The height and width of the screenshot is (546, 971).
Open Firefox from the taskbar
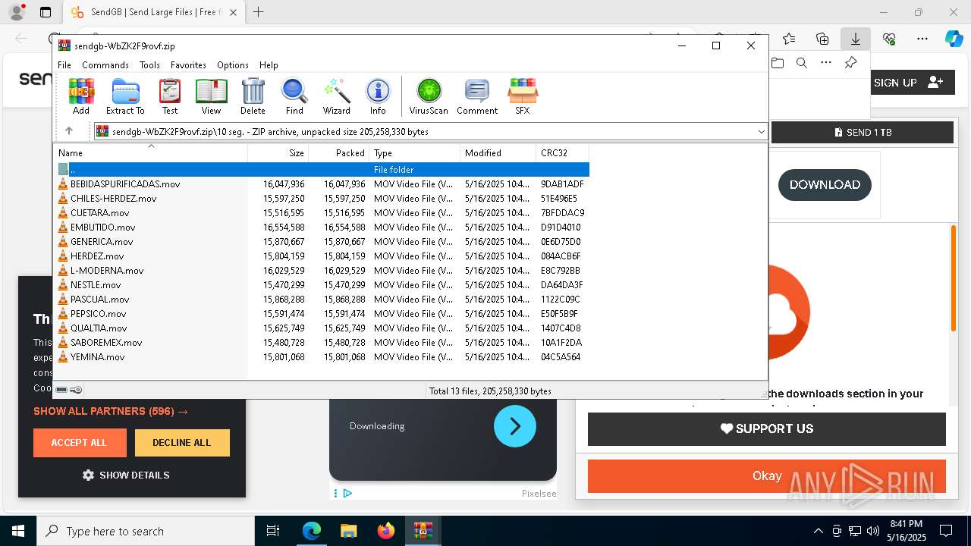pos(386,531)
